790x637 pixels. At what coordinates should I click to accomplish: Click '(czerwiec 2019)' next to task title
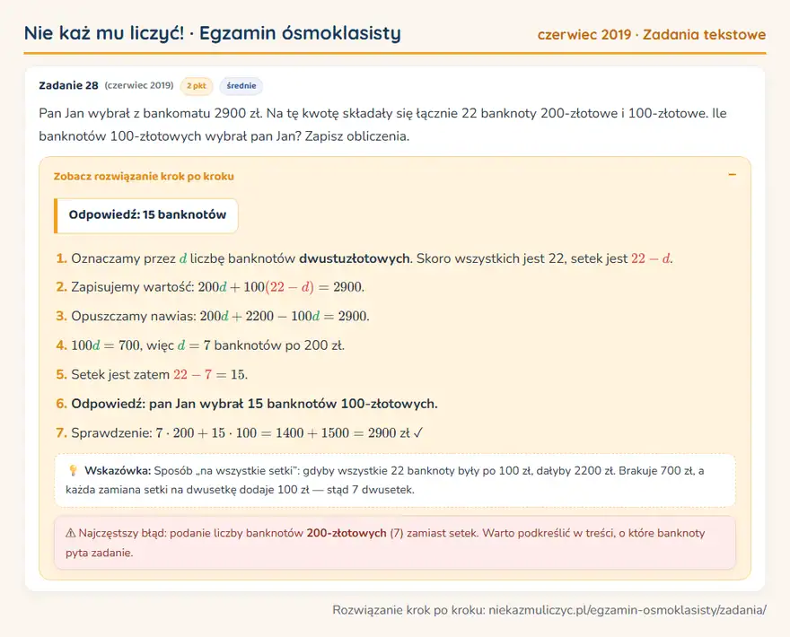point(139,85)
